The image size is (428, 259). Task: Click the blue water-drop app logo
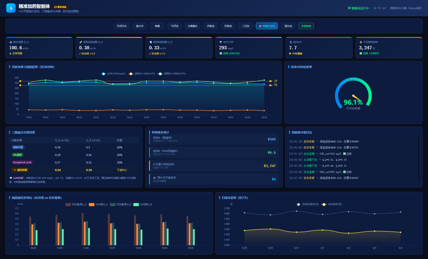(11, 8)
